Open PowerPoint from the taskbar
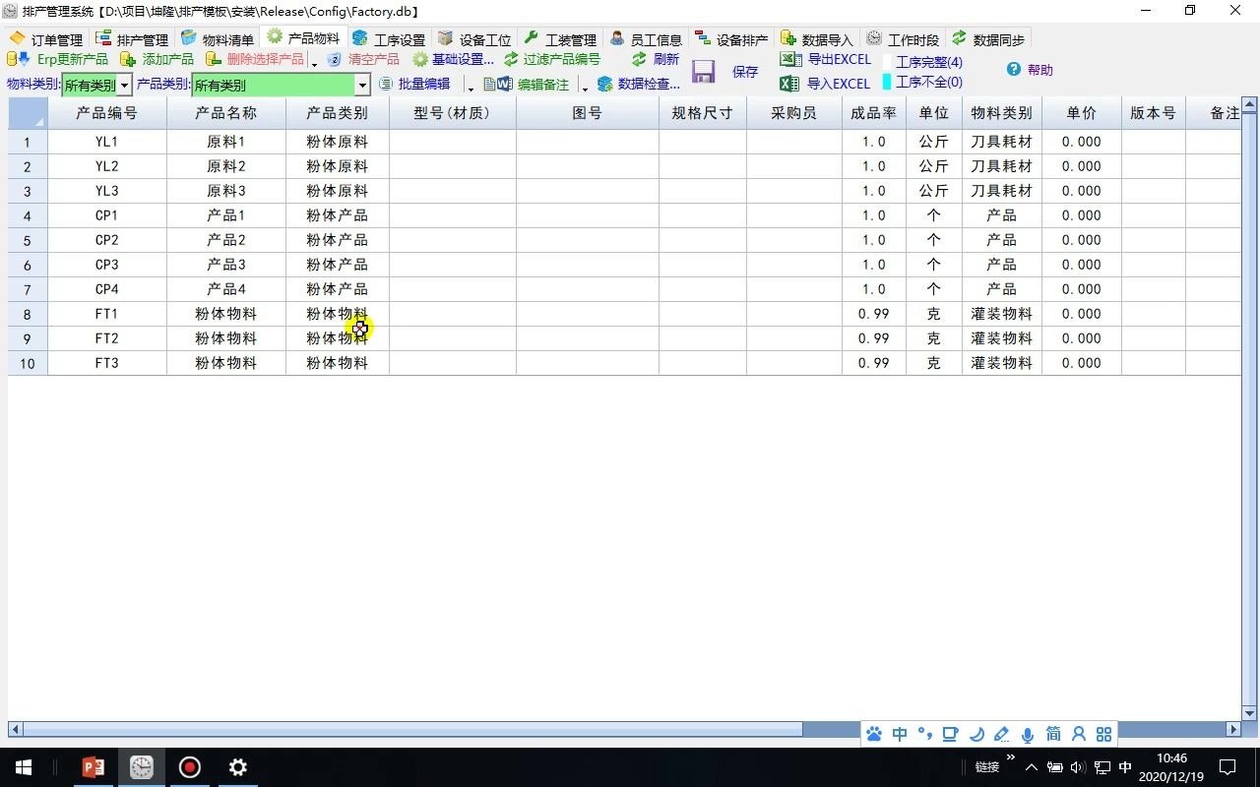This screenshot has width=1260, height=787. click(94, 767)
